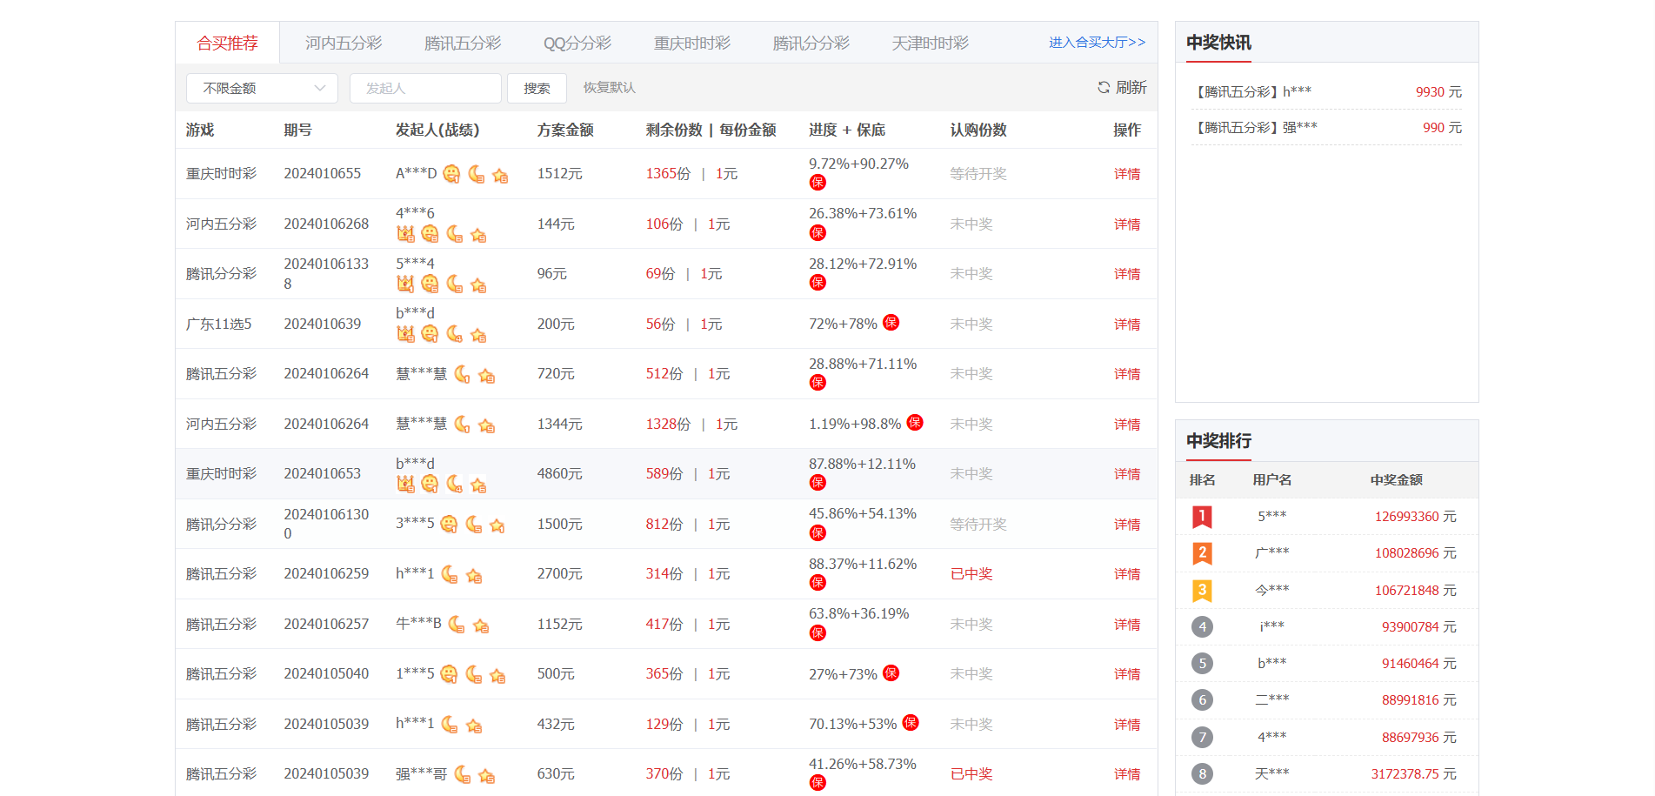
Task: Click the moon badge next to 强***哥
Action: click(x=463, y=774)
